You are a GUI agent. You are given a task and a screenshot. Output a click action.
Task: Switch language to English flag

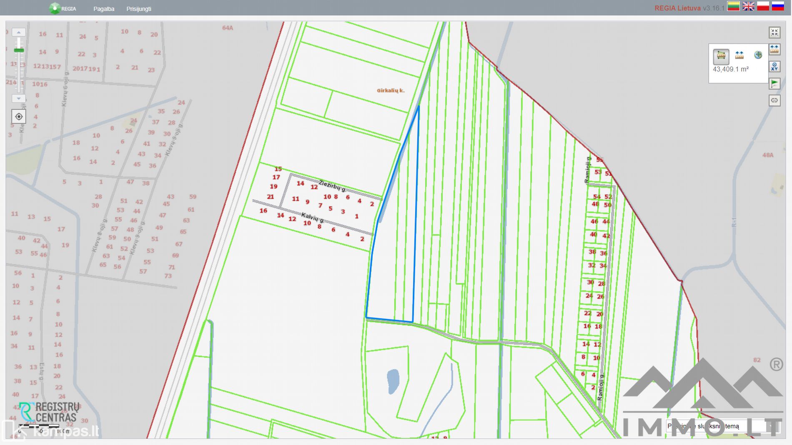pos(748,6)
